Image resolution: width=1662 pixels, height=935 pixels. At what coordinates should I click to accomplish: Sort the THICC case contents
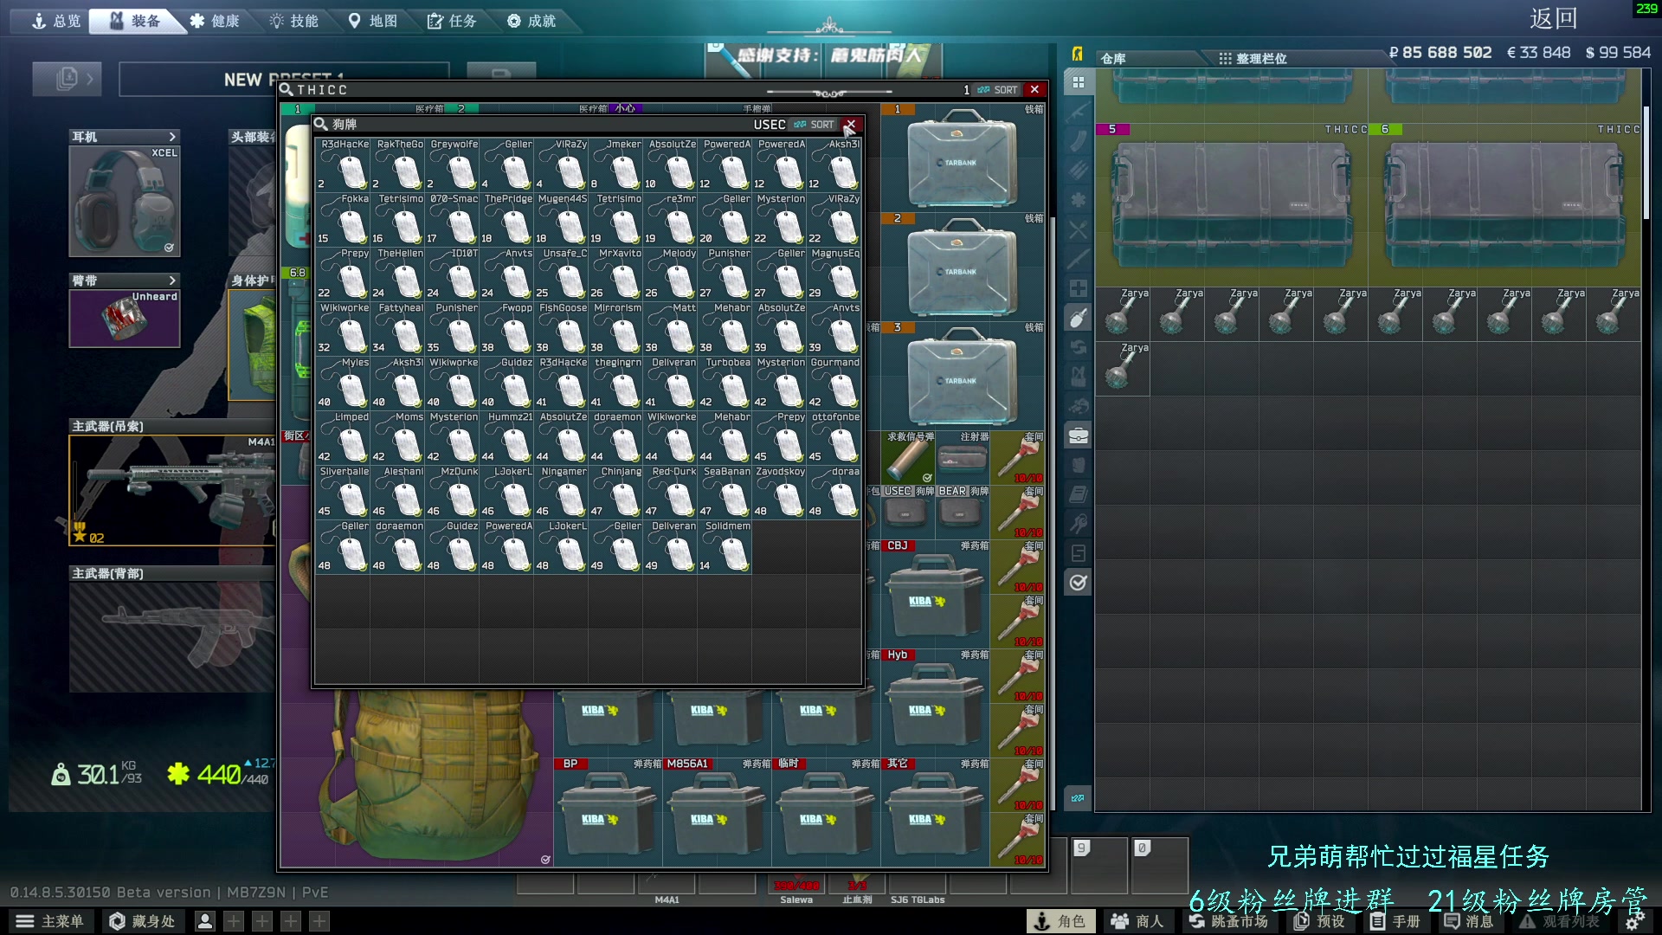pyautogui.click(x=998, y=90)
